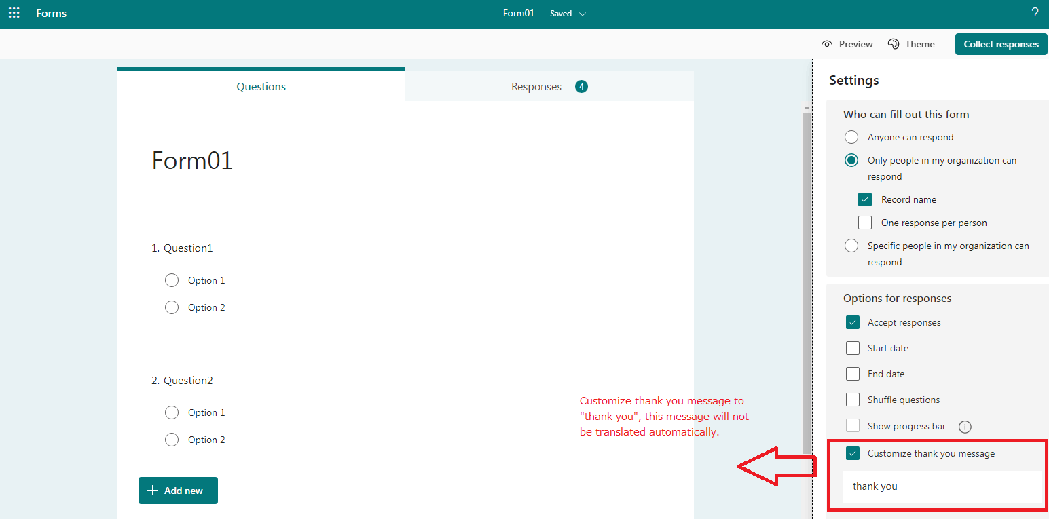Click the Add new question button

[178, 490]
